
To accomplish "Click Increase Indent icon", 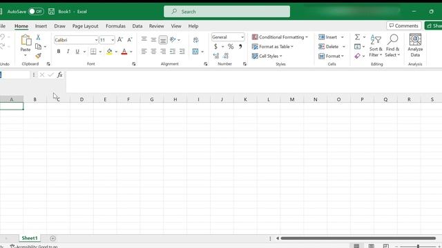I will click(x=182, y=52).
